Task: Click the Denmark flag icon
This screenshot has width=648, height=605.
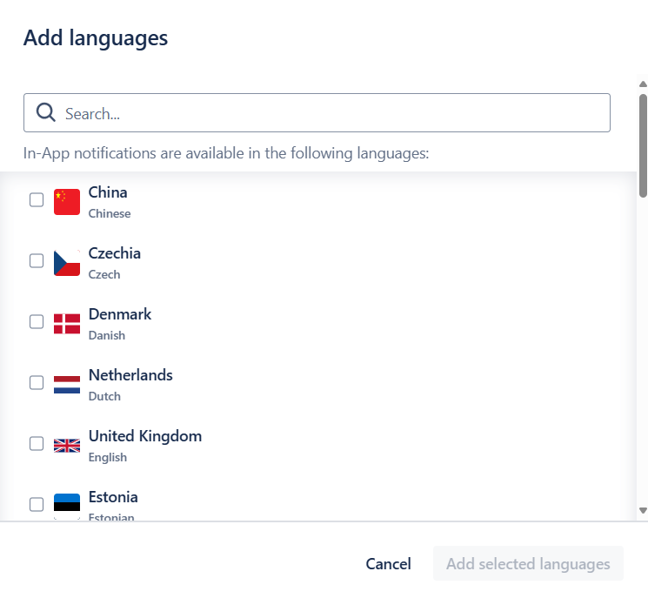Action: pyautogui.click(x=67, y=324)
